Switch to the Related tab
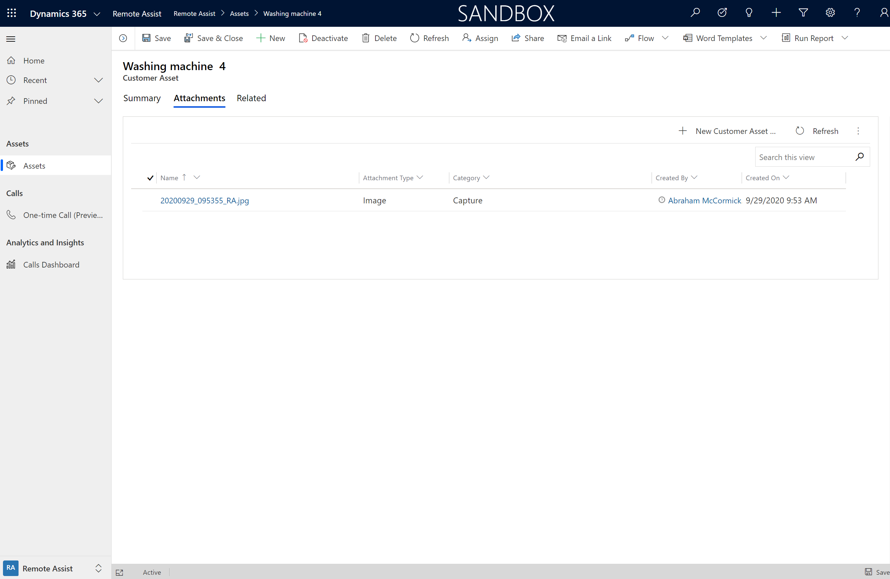 (x=251, y=99)
